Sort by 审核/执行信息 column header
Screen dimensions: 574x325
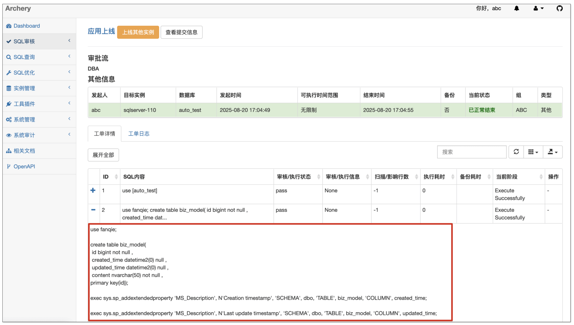click(x=347, y=177)
